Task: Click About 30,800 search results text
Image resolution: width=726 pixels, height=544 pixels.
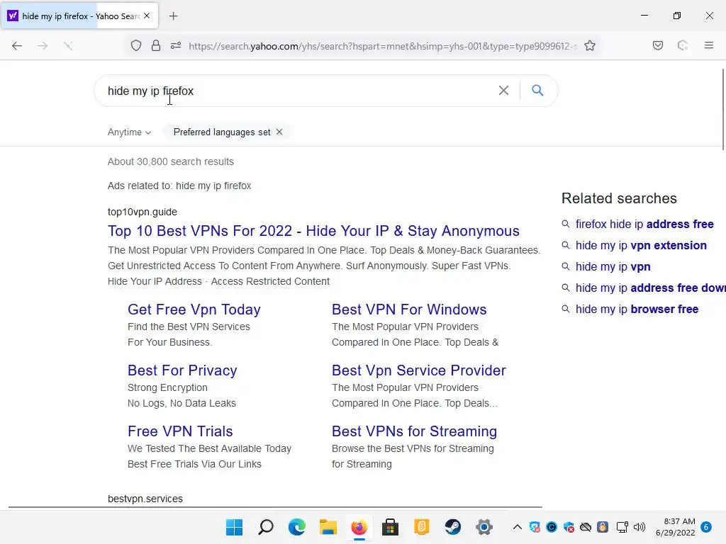Action: coord(170,162)
